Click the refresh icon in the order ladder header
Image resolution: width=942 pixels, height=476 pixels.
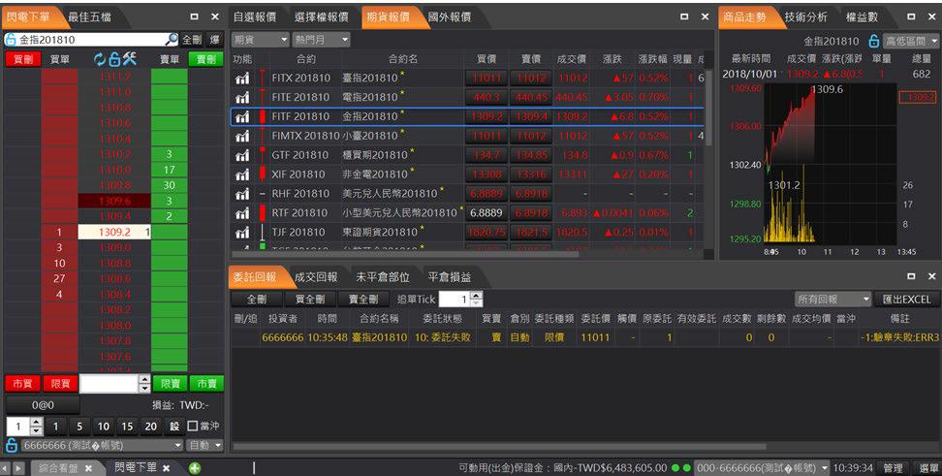click(x=100, y=59)
